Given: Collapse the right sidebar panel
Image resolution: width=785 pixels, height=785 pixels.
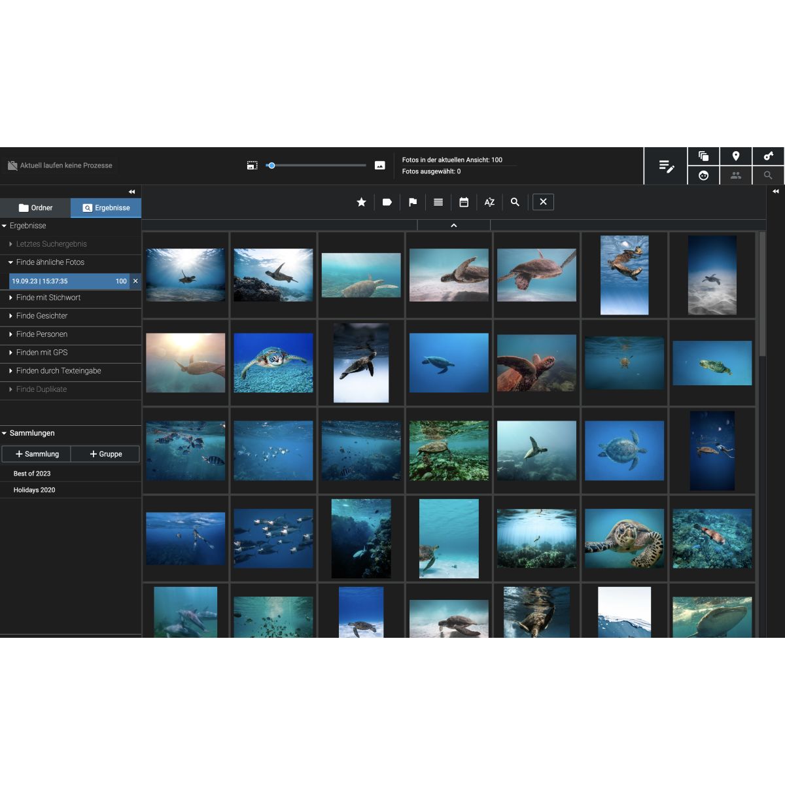Looking at the screenshot, I should tap(775, 192).
